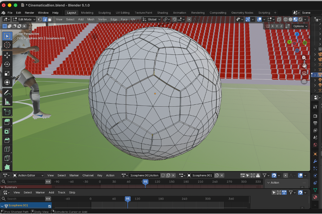Enable face select mode
This screenshot has height=214, width=322.
point(50,19)
